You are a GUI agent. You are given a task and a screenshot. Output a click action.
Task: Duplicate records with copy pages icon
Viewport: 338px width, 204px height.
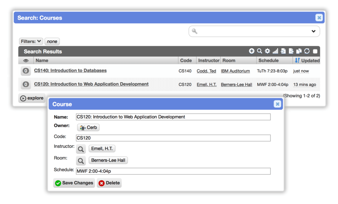pyautogui.click(x=299, y=51)
